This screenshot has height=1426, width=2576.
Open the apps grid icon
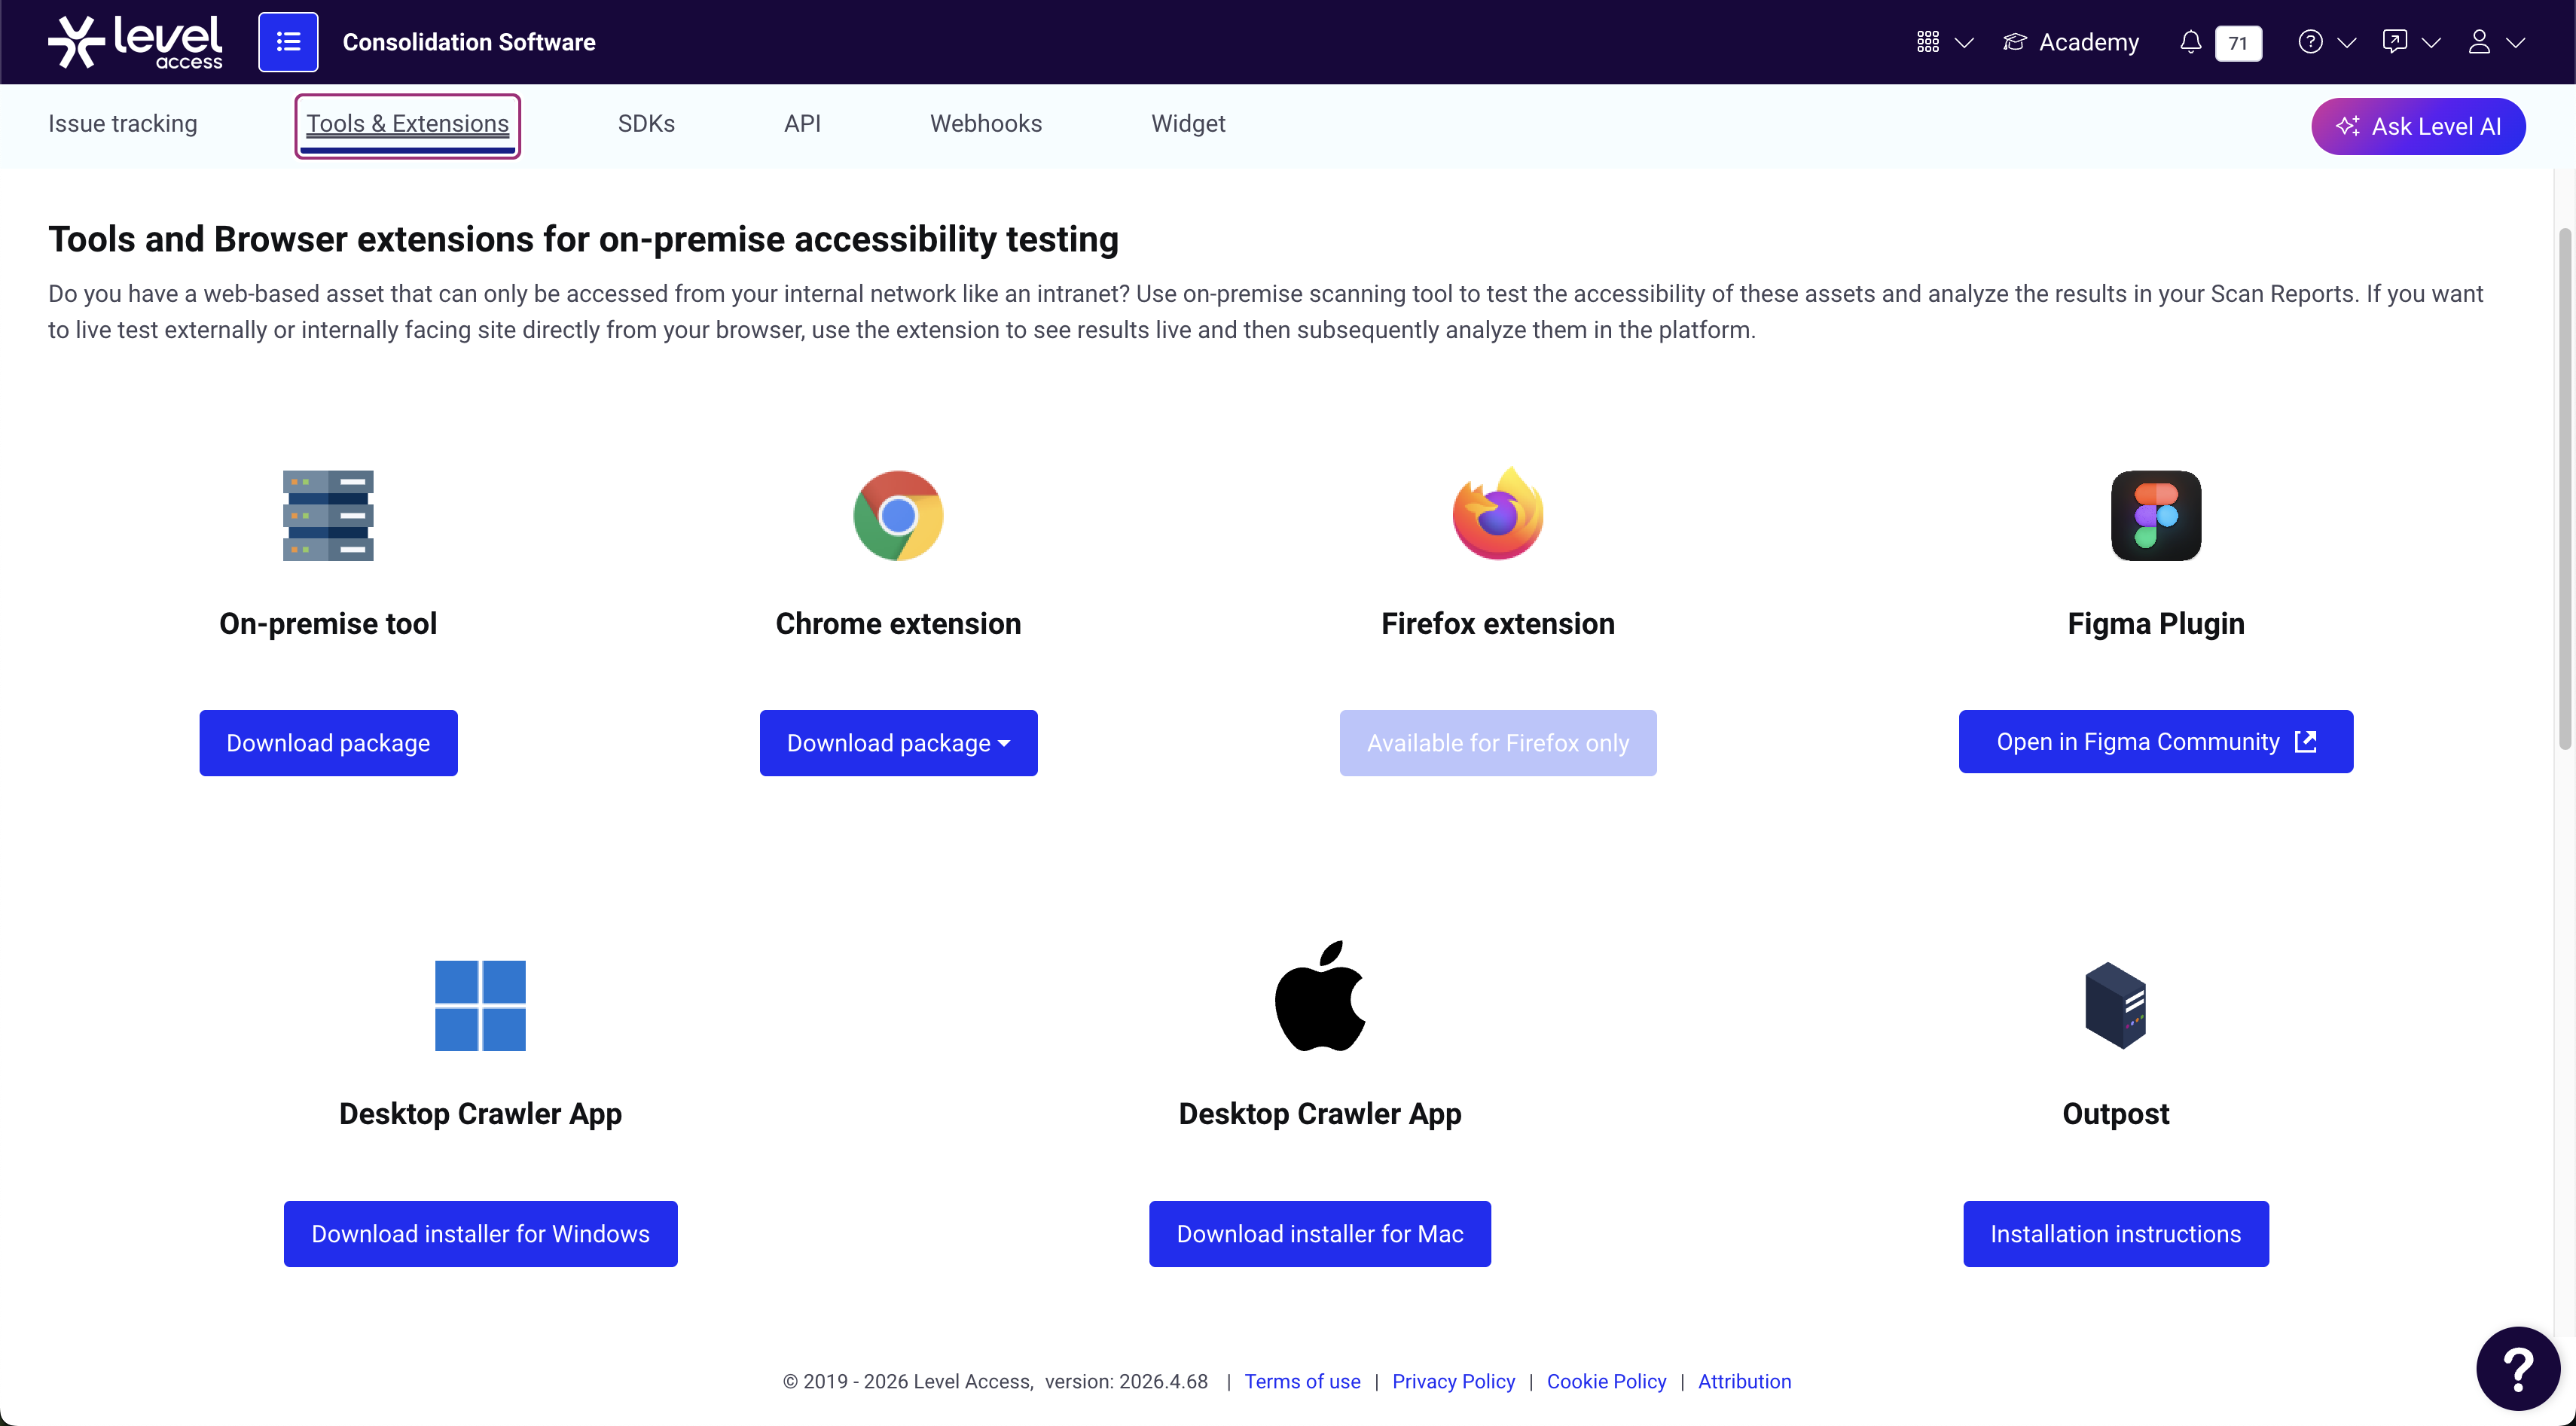point(1927,42)
